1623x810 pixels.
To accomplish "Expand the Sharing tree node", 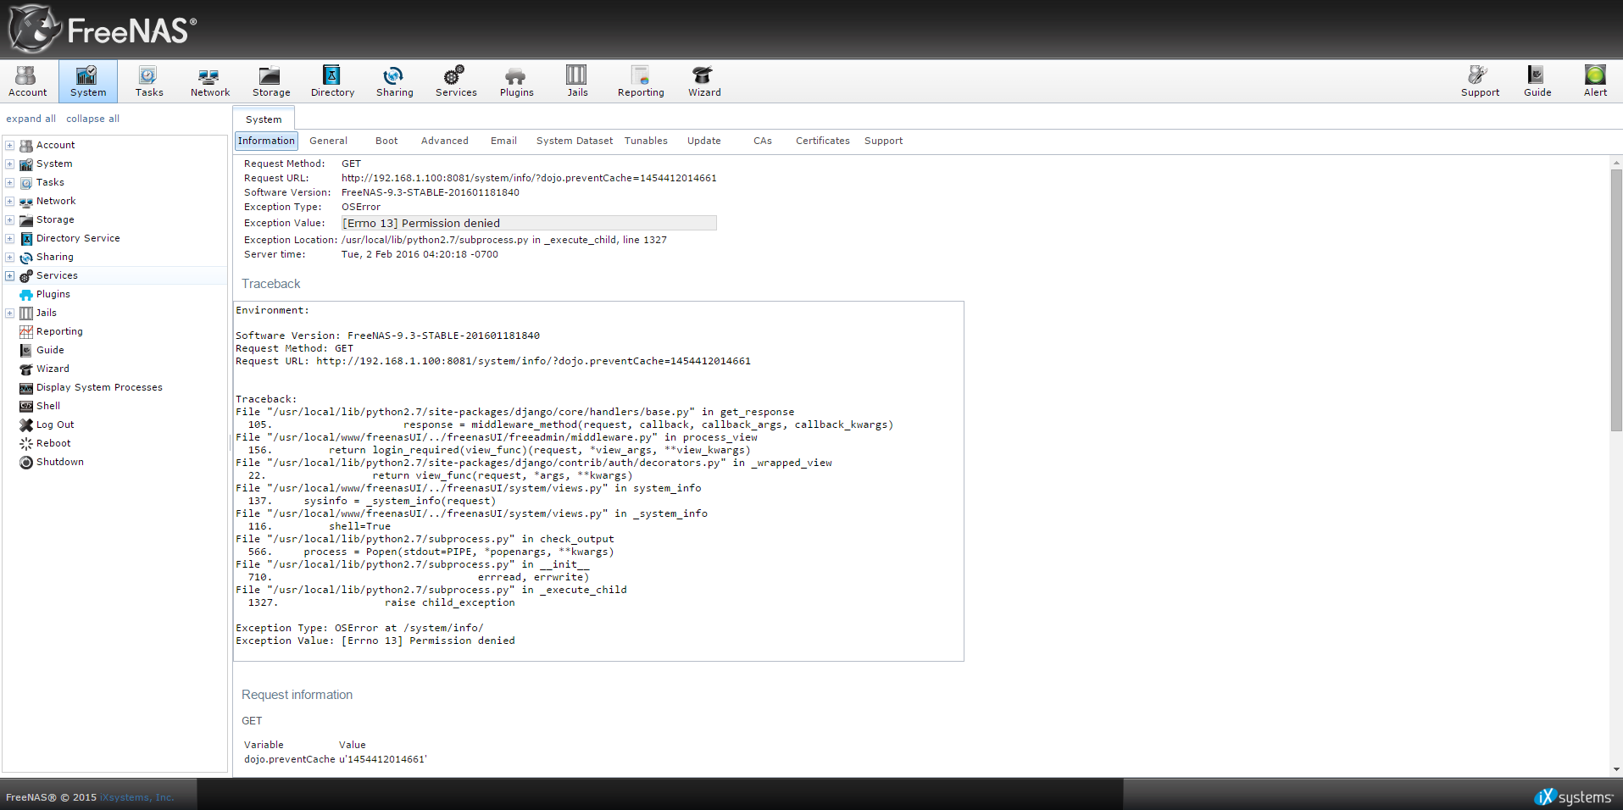I will [x=9, y=257].
